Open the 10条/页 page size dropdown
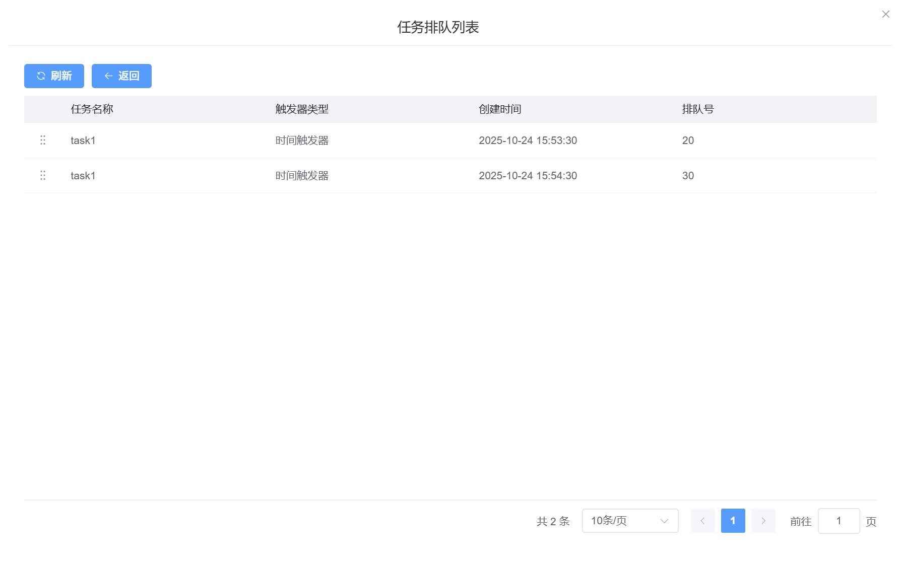Viewport: 901px width, 563px height. (630, 521)
